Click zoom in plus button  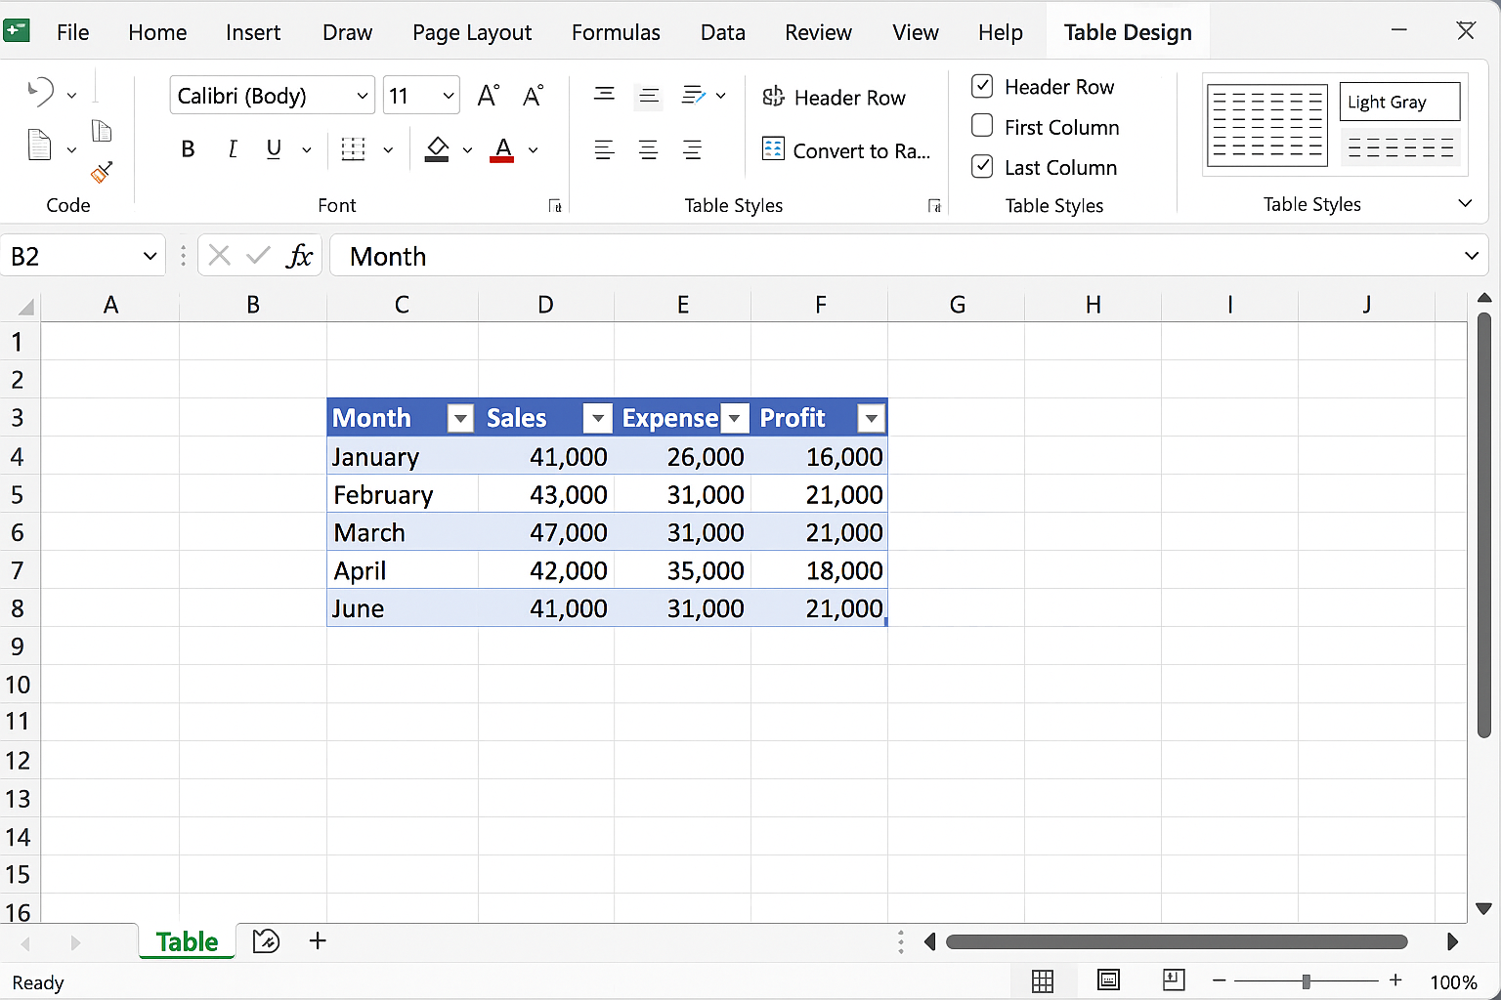click(1395, 980)
